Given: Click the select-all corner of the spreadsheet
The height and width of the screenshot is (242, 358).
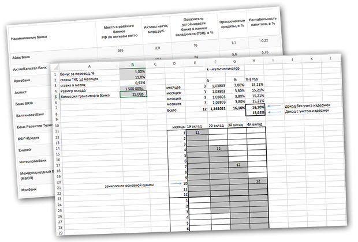Looking at the screenshot, I should tap(55, 67).
